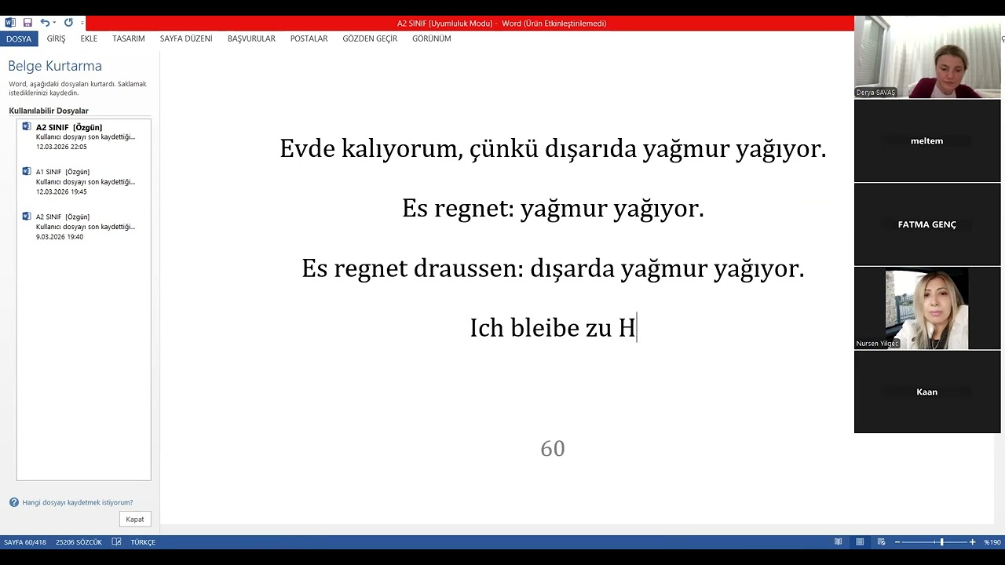This screenshot has width=1005, height=565.
Task: Open the GÖZDEN GEÇİR ribbon tab
Action: pyautogui.click(x=370, y=38)
